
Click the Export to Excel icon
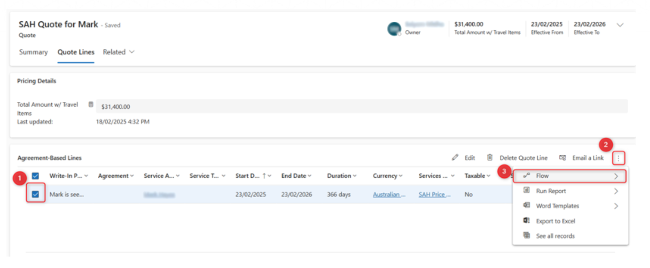point(526,221)
